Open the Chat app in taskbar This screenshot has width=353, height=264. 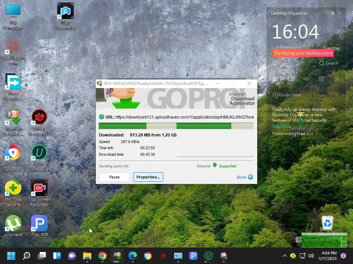[x=72, y=256]
